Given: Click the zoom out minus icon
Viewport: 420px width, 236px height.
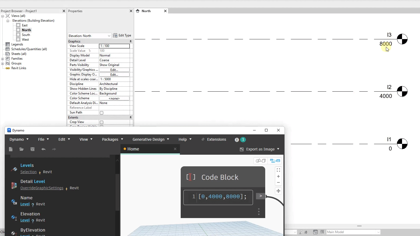Looking at the screenshot, I should (x=278, y=182).
